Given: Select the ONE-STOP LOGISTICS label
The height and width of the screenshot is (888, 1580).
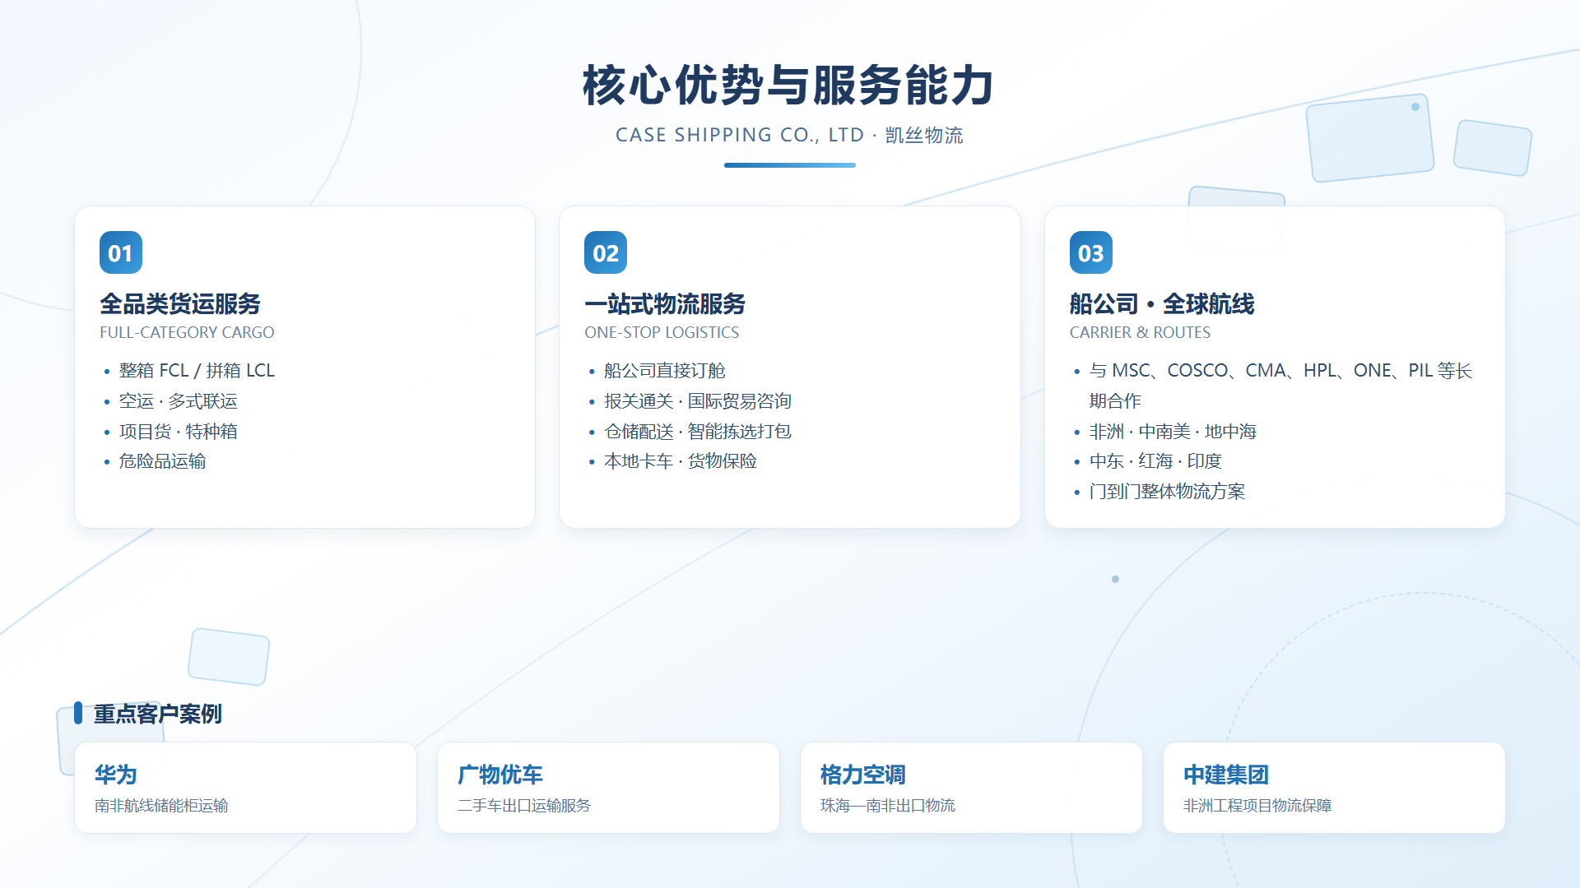Looking at the screenshot, I should (x=662, y=332).
